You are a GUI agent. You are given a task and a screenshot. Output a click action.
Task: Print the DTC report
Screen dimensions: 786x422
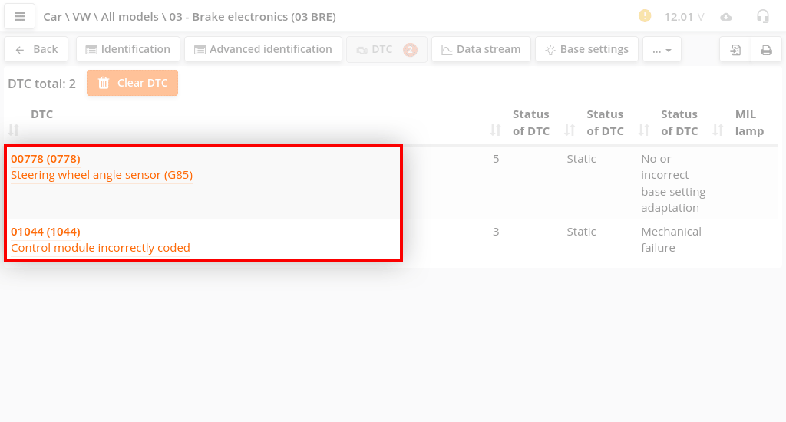[766, 50]
